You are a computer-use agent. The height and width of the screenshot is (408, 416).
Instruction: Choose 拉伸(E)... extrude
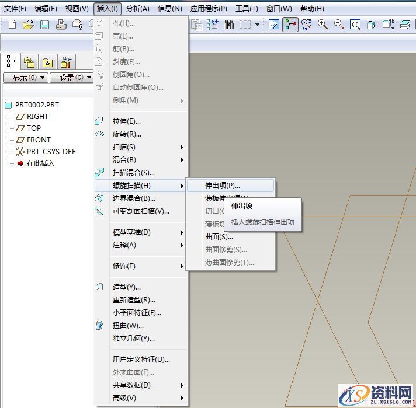141,121
